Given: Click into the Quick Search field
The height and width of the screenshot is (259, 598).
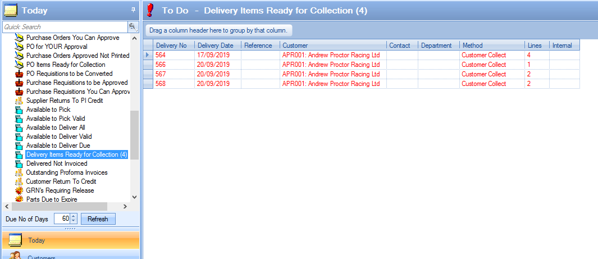Looking at the screenshot, I should click(x=64, y=26).
